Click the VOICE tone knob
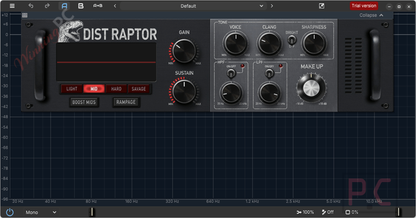This screenshot has height=218, width=416. pyautogui.click(x=236, y=43)
